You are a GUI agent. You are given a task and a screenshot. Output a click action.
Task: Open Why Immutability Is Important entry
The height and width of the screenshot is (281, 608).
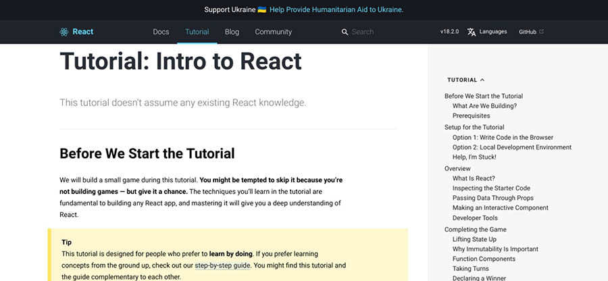pos(495,249)
